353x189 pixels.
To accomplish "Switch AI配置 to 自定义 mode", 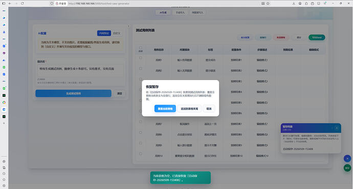I will [117, 33].
